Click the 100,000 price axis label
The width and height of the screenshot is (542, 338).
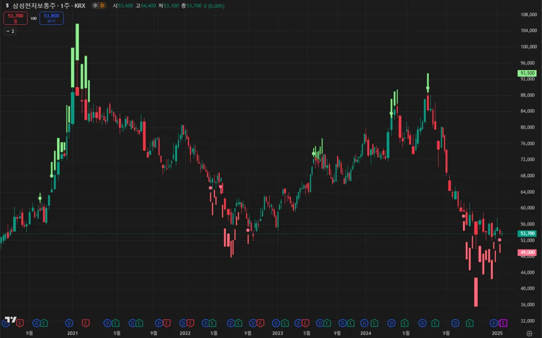point(528,46)
